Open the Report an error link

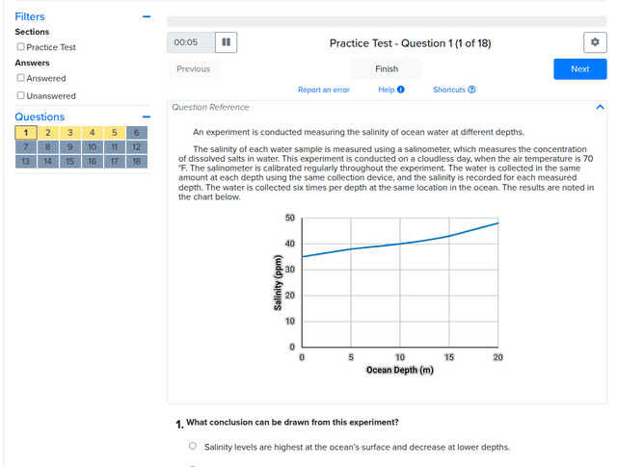pos(324,90)
